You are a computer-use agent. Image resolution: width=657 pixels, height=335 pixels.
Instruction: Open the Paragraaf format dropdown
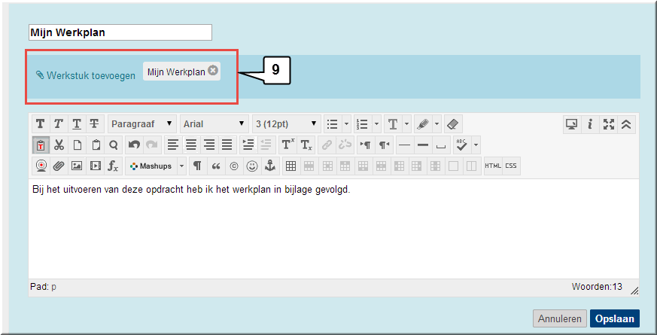pyautogui.click(x=142, y=124)
